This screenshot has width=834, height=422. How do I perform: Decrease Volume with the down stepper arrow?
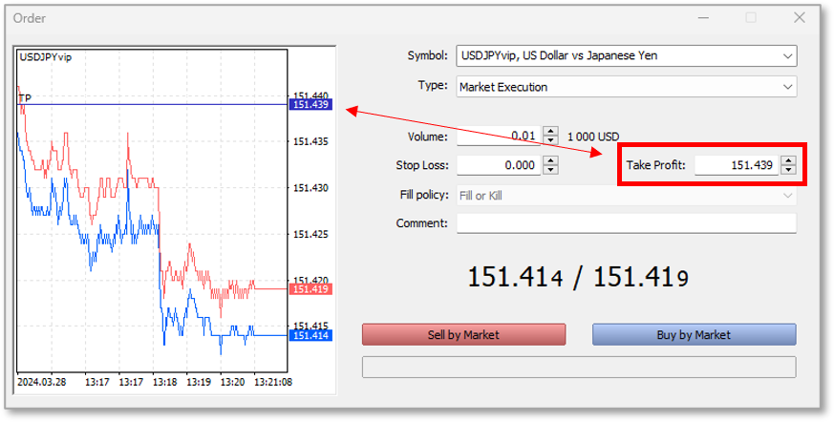[x=550, y=140]
